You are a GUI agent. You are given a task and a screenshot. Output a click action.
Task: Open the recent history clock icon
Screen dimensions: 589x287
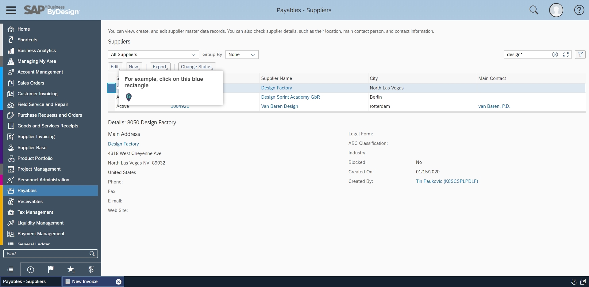pos(31,270)
